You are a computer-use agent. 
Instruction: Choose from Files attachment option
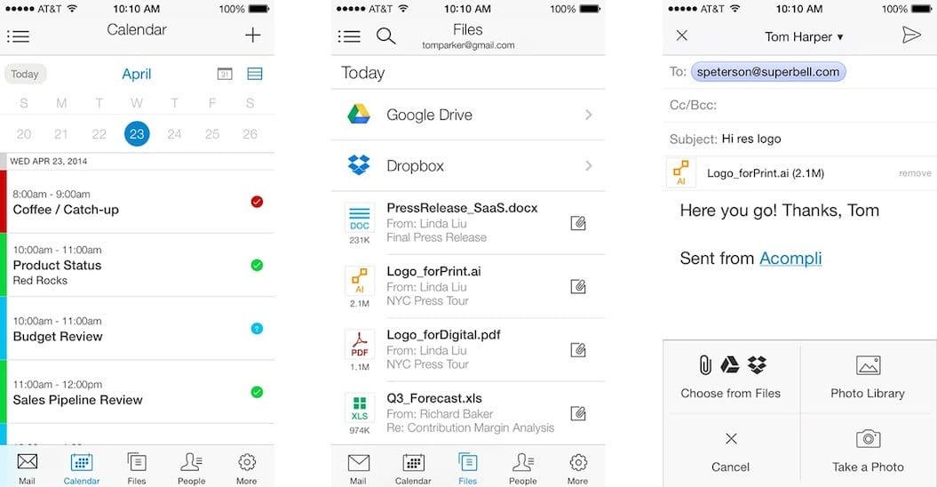(x=731, y=377)
